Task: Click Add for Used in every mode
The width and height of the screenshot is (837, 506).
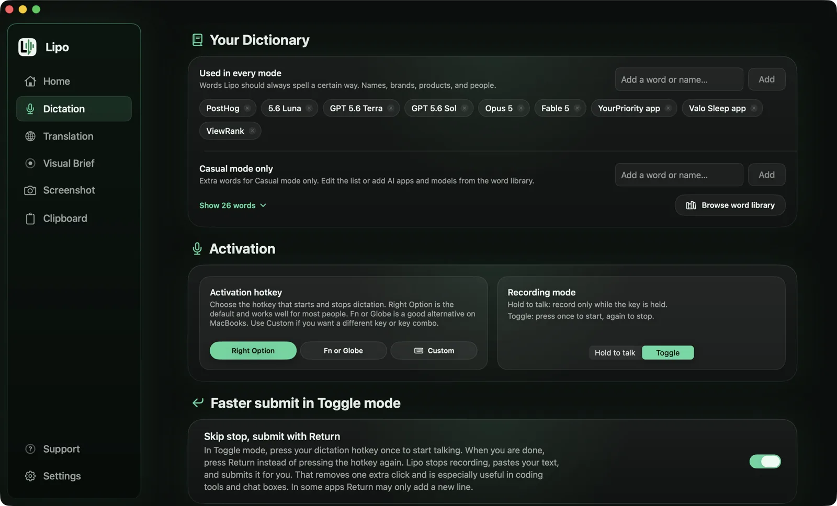Action: point(766,79)
